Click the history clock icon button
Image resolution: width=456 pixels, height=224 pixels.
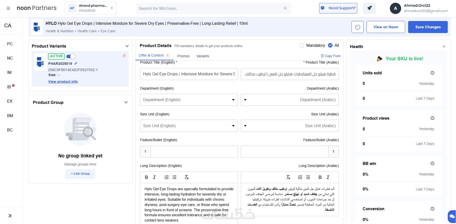pos(357,27)
